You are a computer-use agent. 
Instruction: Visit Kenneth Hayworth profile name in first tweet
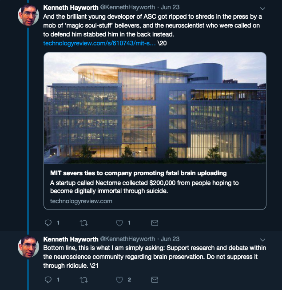[x=71, y=8]
